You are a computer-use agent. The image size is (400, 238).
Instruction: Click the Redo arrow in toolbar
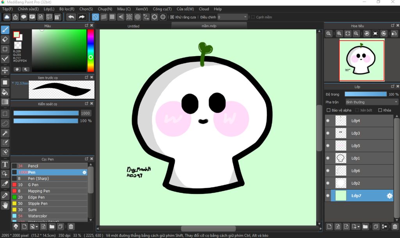click(x=82, y=17)
